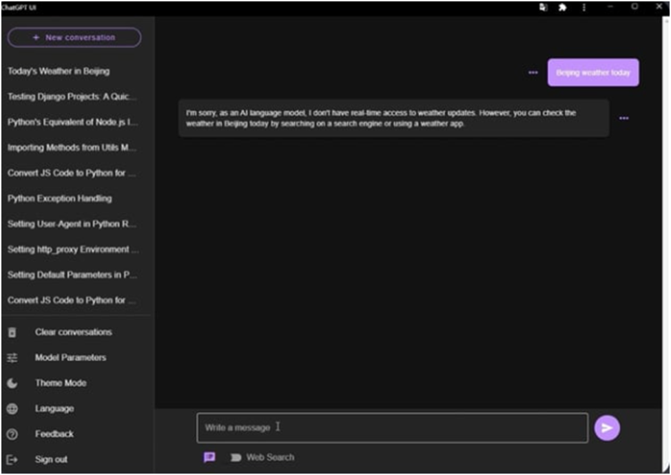
Task: Open options menu beside the AI response
Action: 623,118
